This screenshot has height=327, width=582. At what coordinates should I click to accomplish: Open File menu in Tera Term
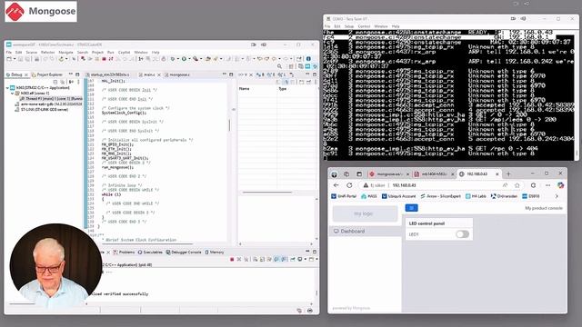(x=327, y=26)
